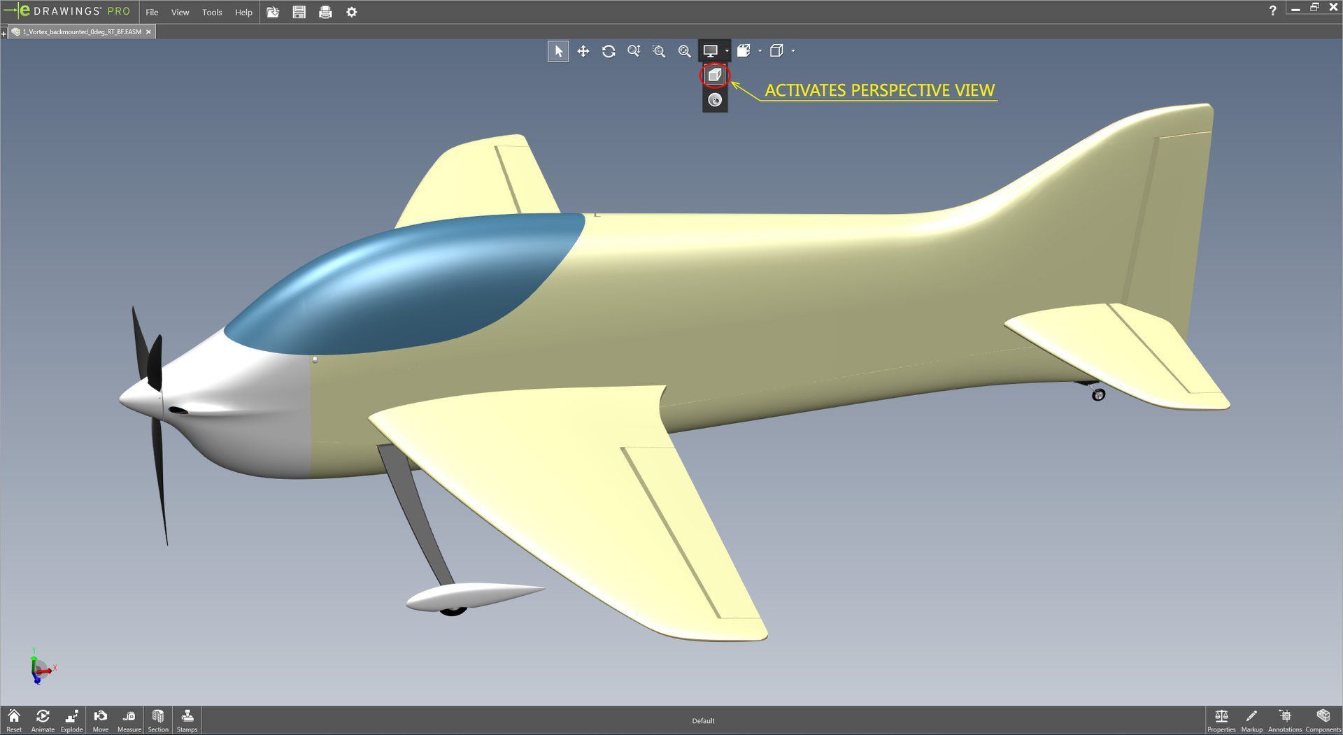1343x735 pixels.
Task: Close the 1_Vortex_backmounted file tab
Action: pyautogui.click(x=148, y=31)
